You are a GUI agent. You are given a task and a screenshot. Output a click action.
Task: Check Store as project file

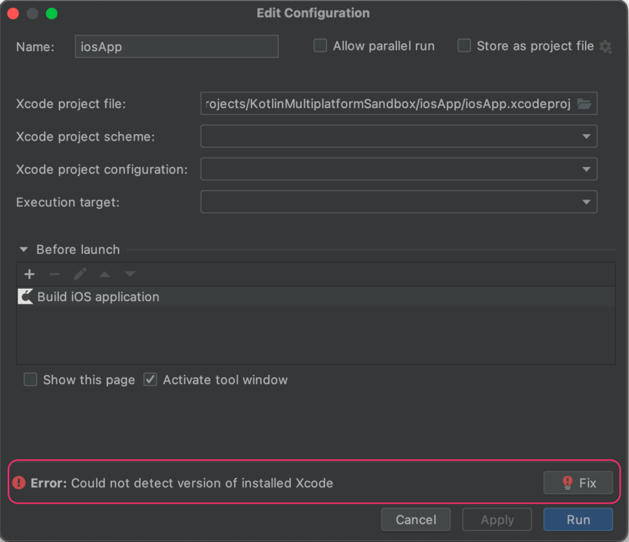coord(464,45)
